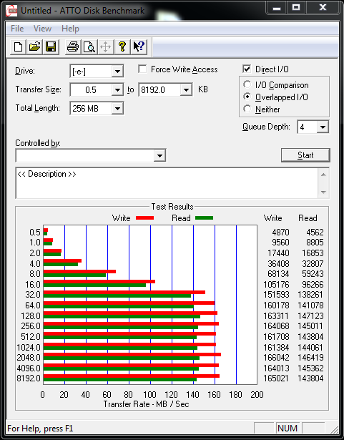Open the Drive dropdown list
Screen dimensions: 344x440
click(x=117, y=72)
